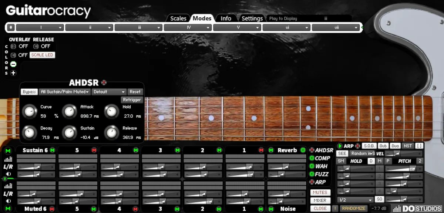Click the upper level meter icon
This screenshot has height=213, width=444.
8,159
